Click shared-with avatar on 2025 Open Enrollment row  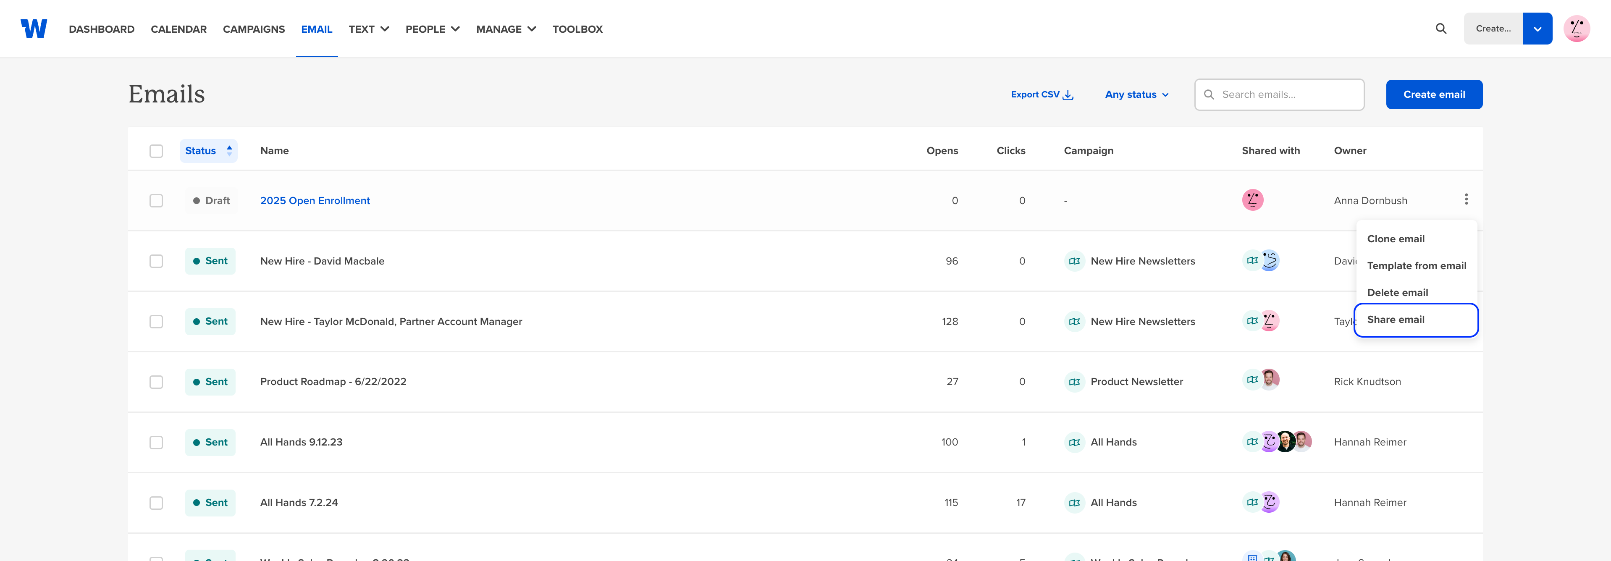click(x=1253, y=200)
